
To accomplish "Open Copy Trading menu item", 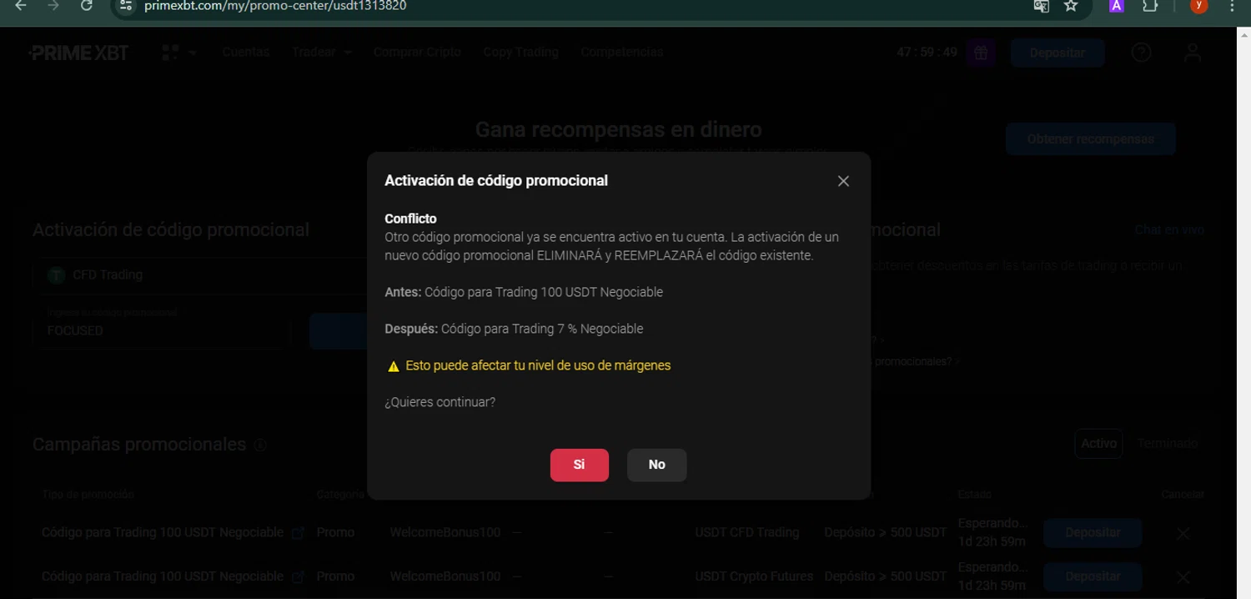I will [520, 52].
